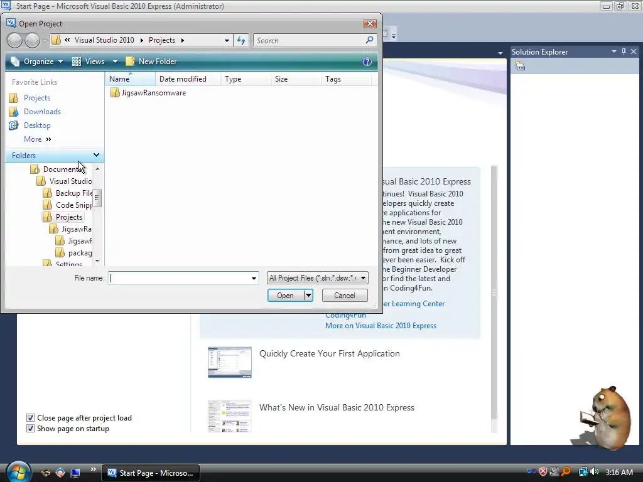Screen dimensions: 643x482
Task: Sort by the Tags column header
Action: (347, 78)
